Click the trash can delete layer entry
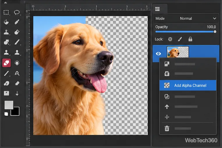 click(188, 128)
